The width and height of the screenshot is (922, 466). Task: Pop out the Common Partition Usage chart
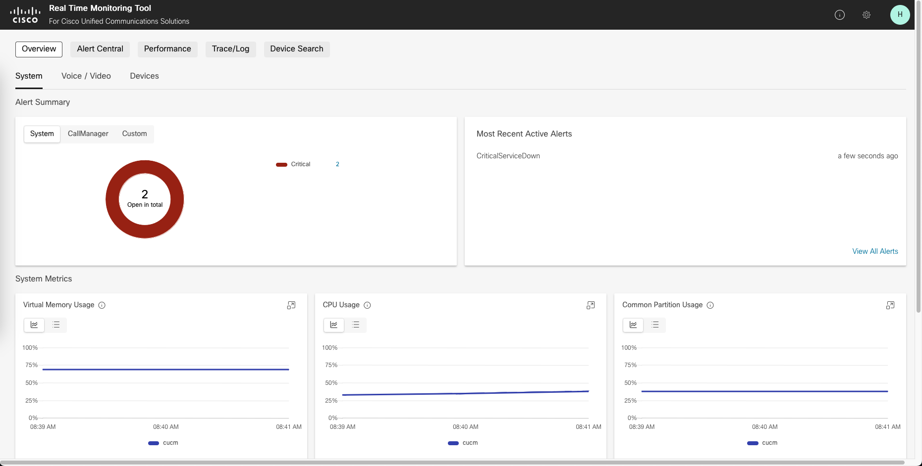[890, 305]
